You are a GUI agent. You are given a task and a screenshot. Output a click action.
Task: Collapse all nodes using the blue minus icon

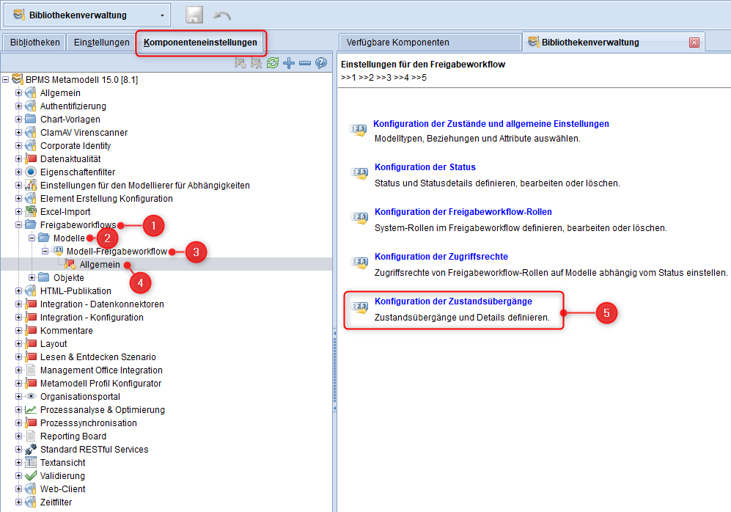tap(305, 63)
